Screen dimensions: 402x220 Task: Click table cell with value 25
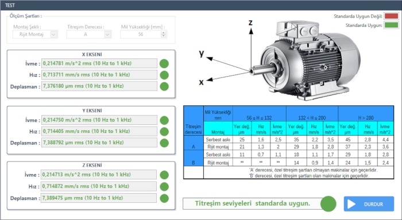(242, 140)
